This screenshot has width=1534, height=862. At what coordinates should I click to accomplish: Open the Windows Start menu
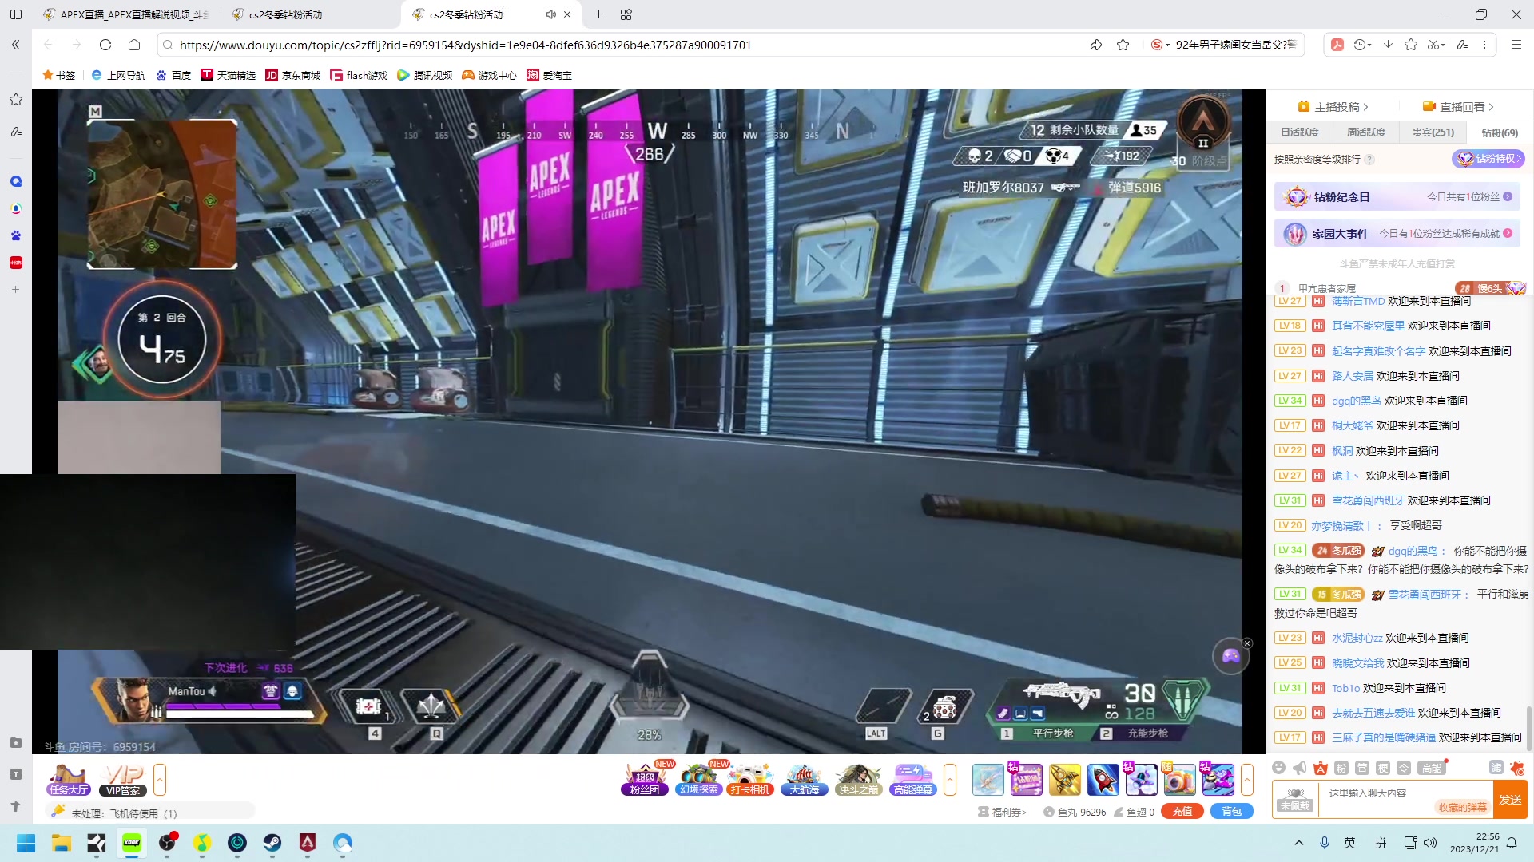(x=26, y=843)
